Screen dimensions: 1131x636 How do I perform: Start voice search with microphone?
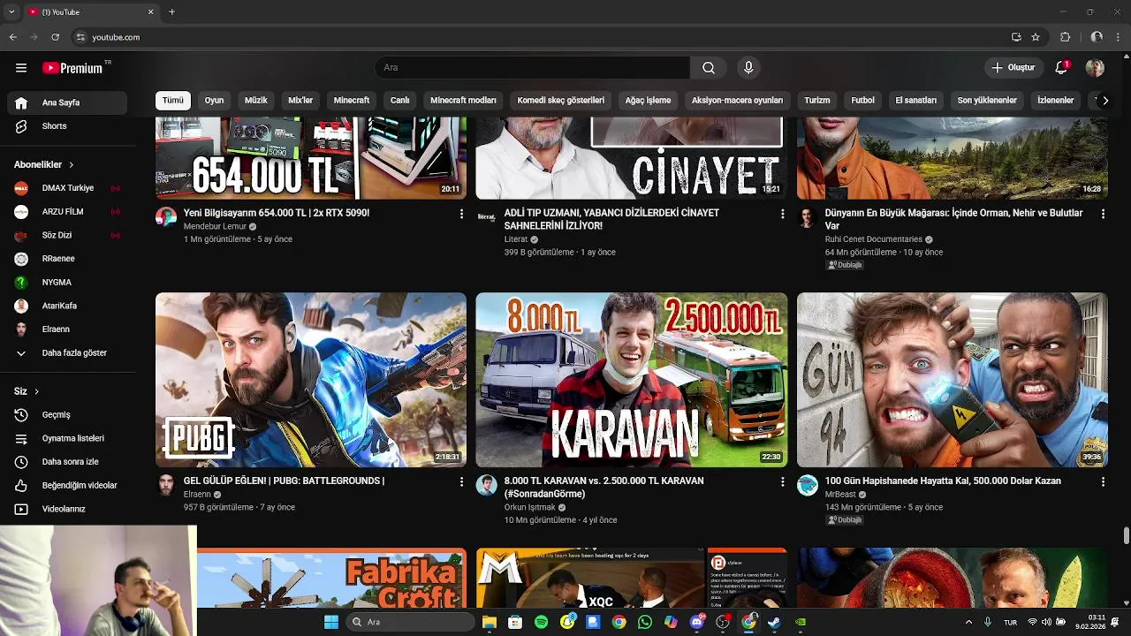click(748, 68)
